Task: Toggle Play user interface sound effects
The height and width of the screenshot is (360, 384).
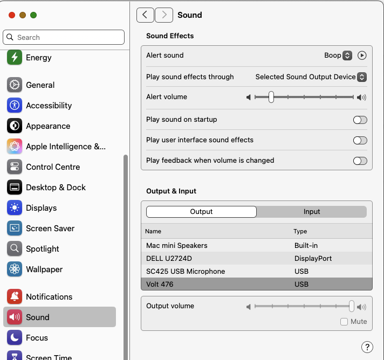Action: [360, 140]
